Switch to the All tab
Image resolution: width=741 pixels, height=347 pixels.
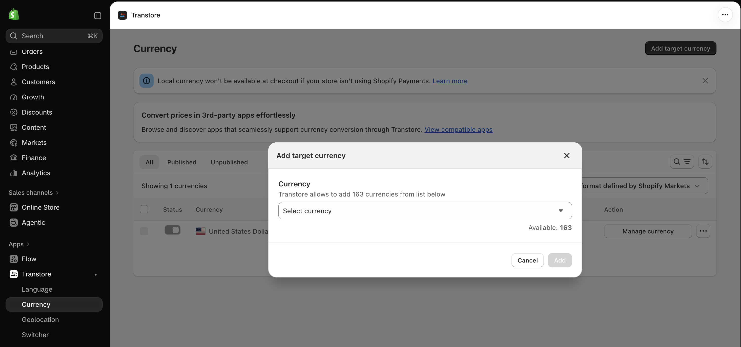149,162
